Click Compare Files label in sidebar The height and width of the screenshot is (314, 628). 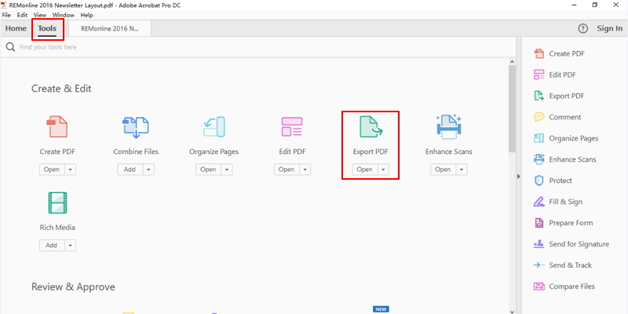coord(572,287)
